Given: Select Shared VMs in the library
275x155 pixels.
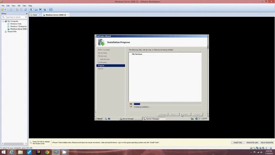Looking at the screenshot, I should (x=12, y=31).
